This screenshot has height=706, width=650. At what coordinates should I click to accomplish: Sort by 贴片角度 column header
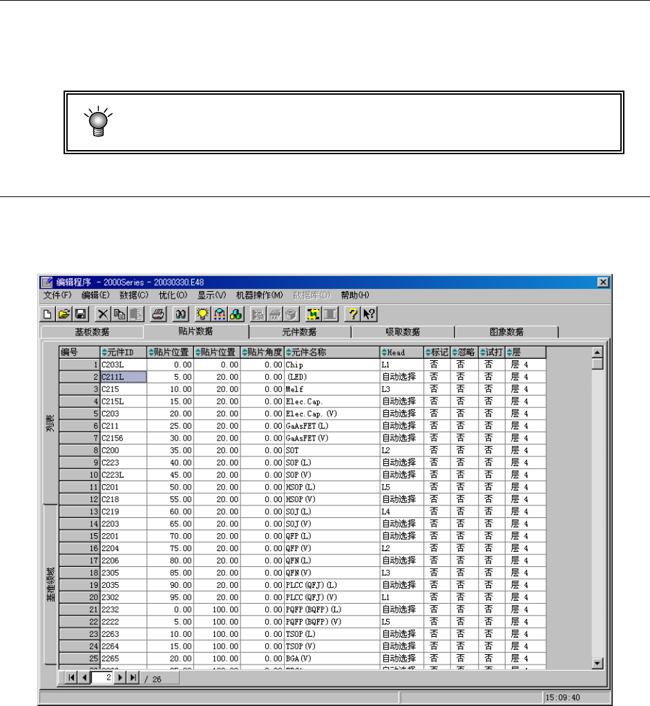coord(262,352)
